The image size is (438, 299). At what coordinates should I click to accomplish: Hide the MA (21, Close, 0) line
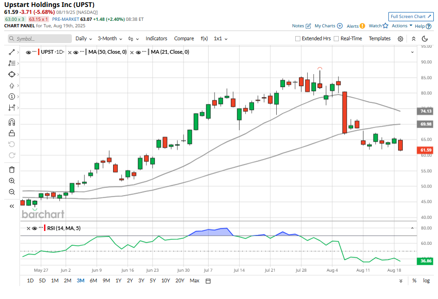(138, 52)
